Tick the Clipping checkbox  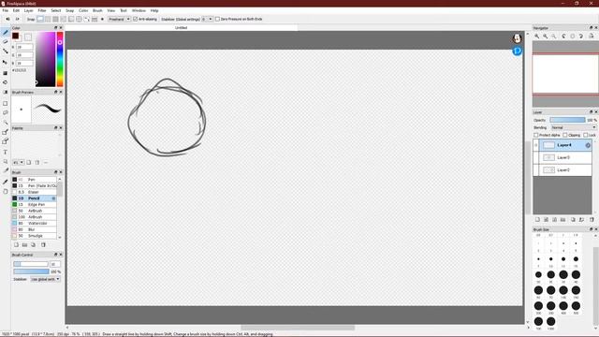point(565,135)
